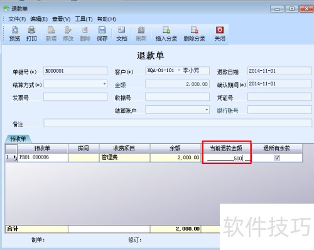Click the 发票号 input field
The image size is (314, 250).
pos(75,97)
